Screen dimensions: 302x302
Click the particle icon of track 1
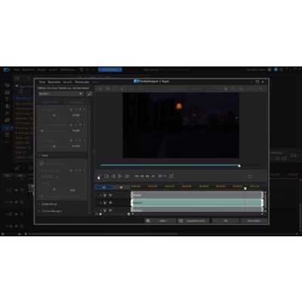(105, 195)
